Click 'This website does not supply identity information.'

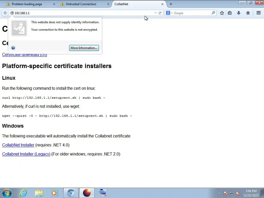[x=65, y=22]
